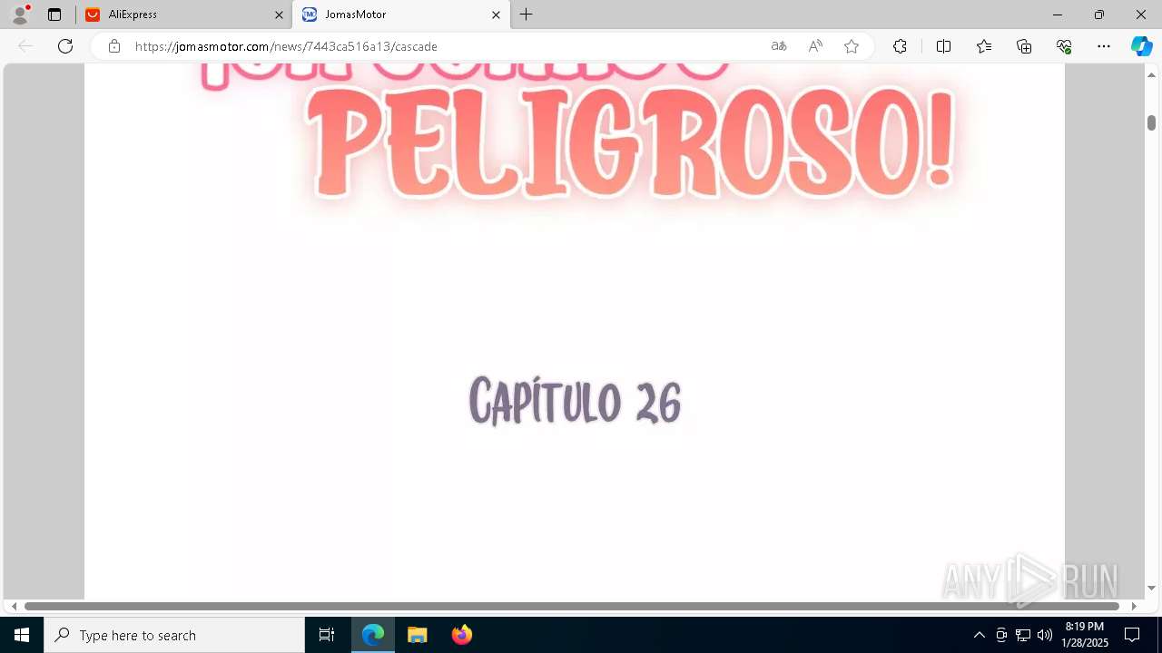Open the tab actions menu icon

tap(54, 15)
